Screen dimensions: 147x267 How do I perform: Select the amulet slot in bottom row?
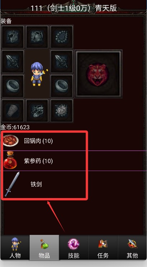click(62, 111)
